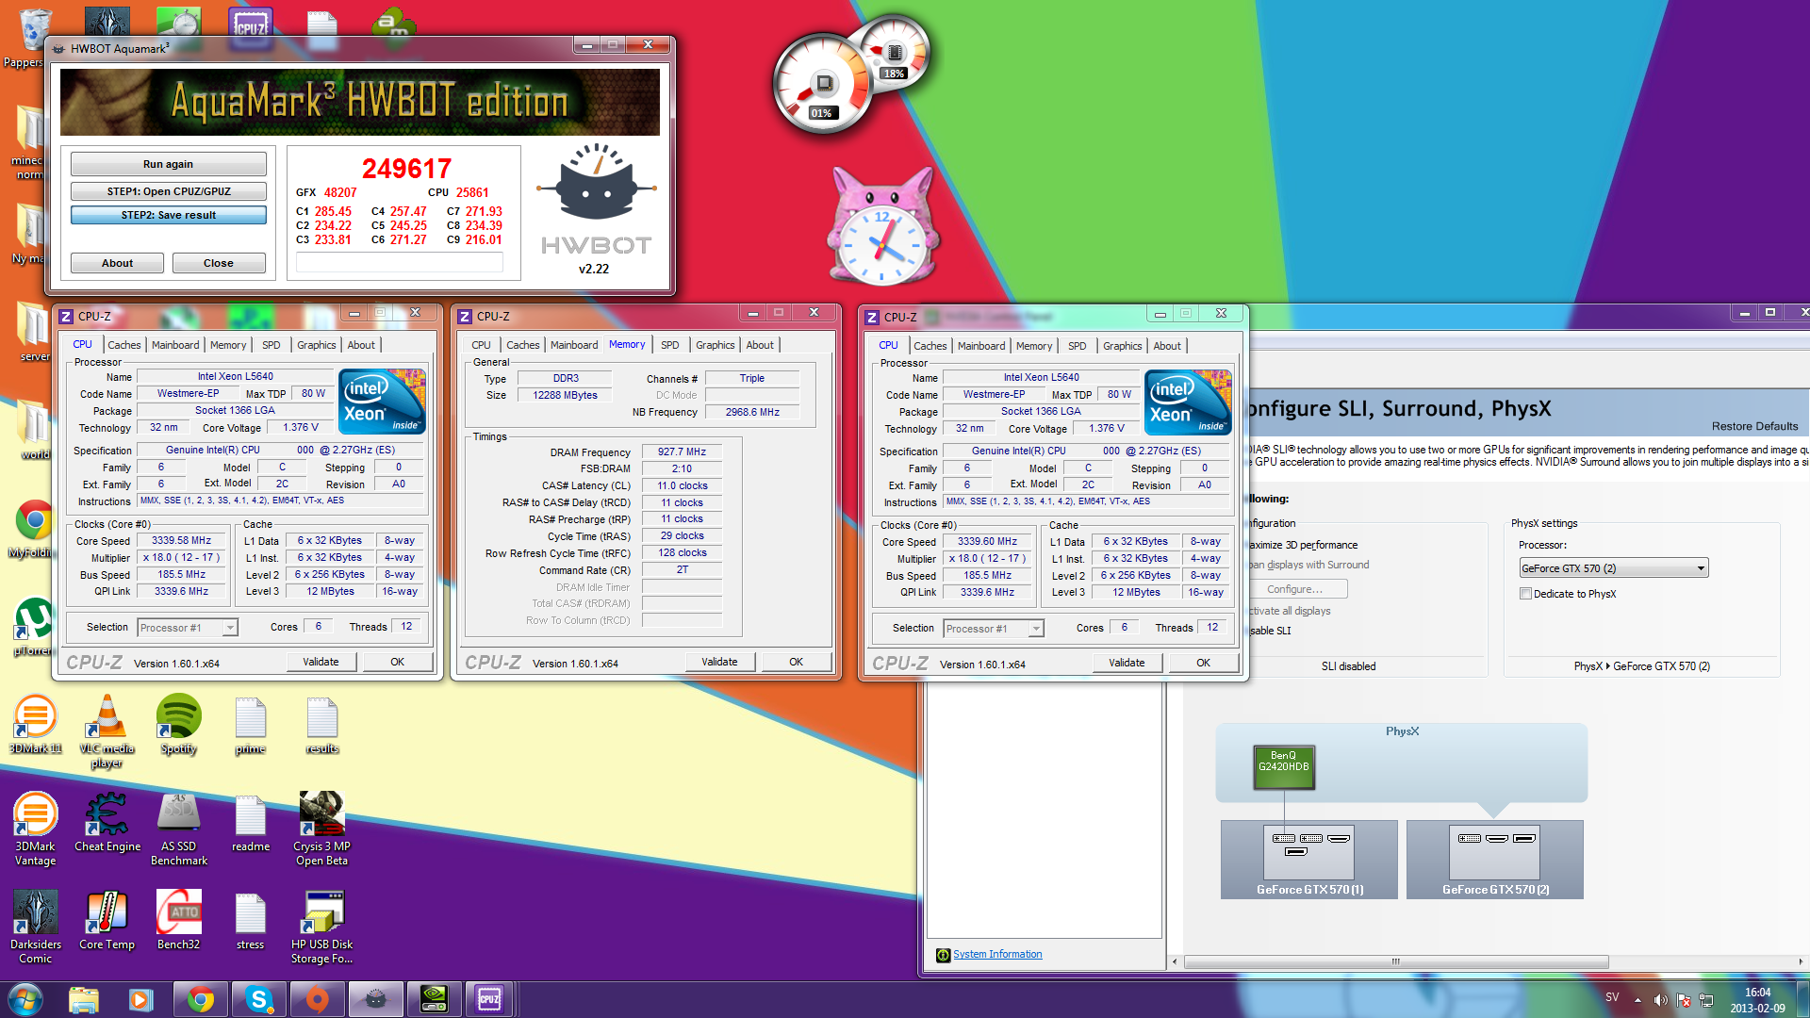Click the volume icon in system tray

point(1660,1000)
